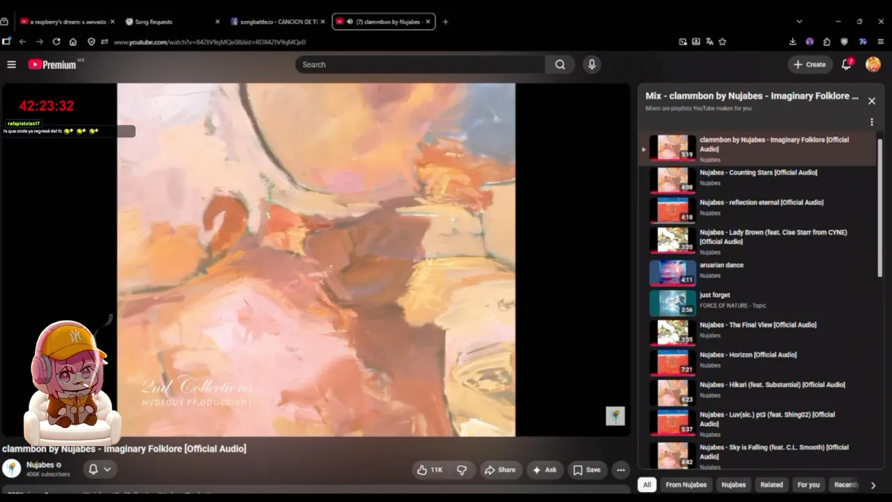Open the notifications bell in the header
The image size is (892, 502).
click(847, 64)
